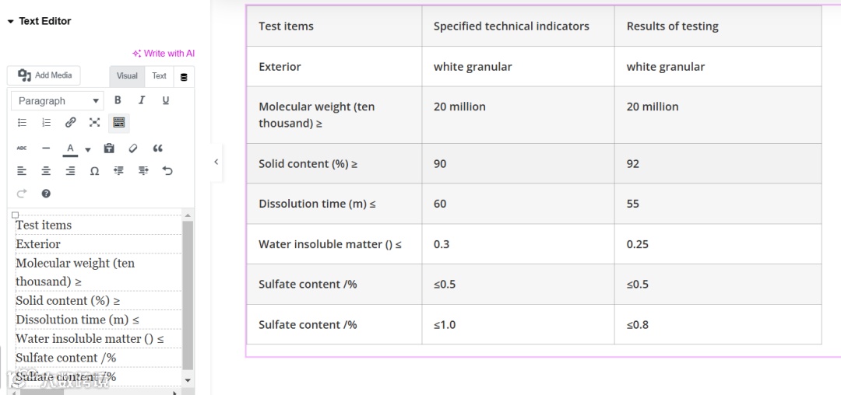The height and width of the screenshot is (395, 841).
Task: Click the paste as text clipboard icon
Action: (x=109, y=149)
